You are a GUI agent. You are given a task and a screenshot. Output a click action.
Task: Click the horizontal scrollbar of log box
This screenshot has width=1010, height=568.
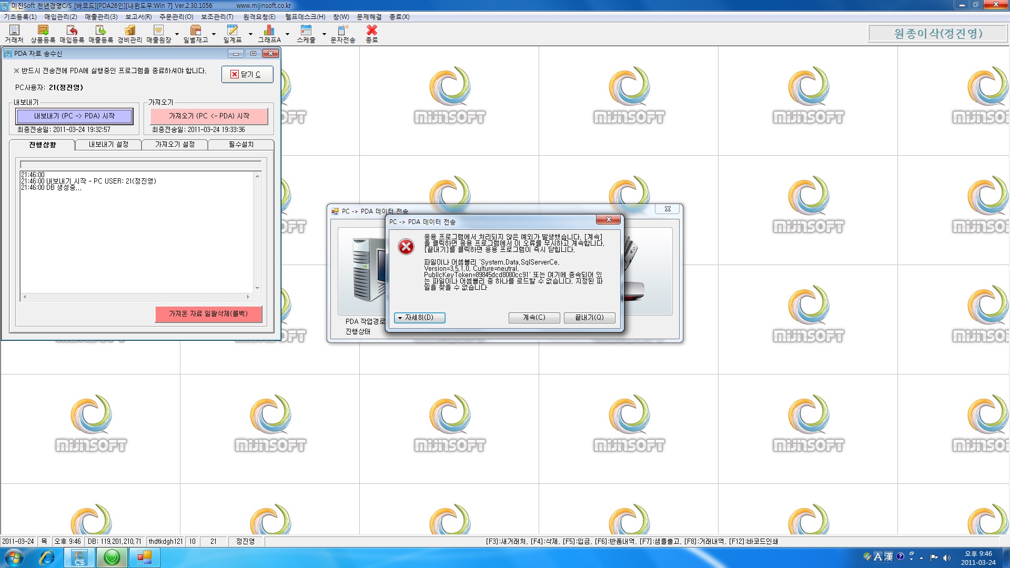[136, 297]
